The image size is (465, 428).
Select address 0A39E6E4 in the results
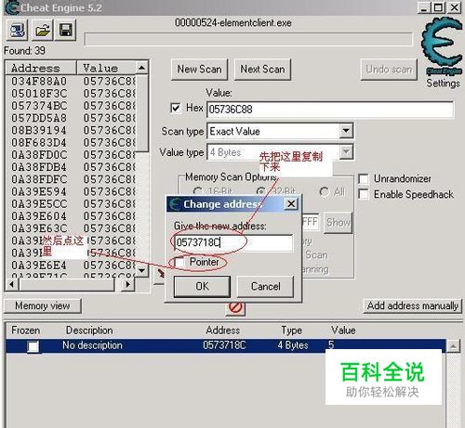click(39, 266)
